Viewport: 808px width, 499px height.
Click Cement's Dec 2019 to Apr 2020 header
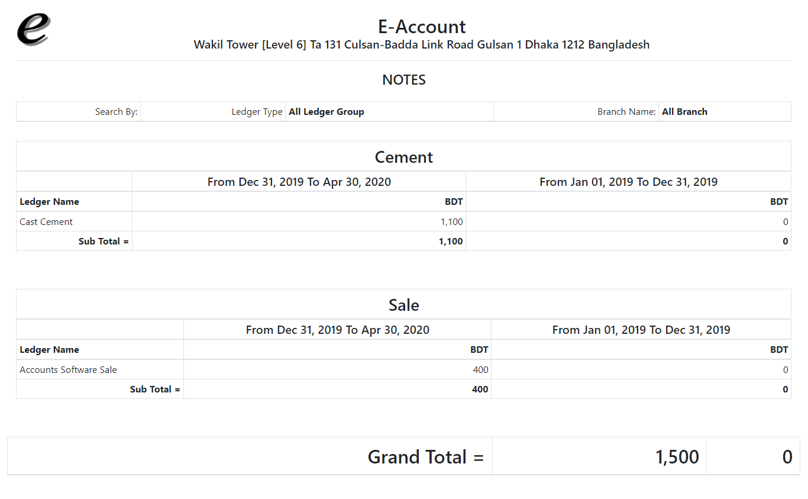click(299, 182)
